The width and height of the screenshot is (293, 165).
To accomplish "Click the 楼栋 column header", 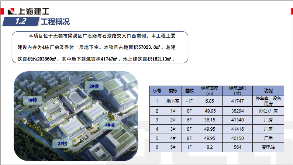I will click(x=173, y=90).
